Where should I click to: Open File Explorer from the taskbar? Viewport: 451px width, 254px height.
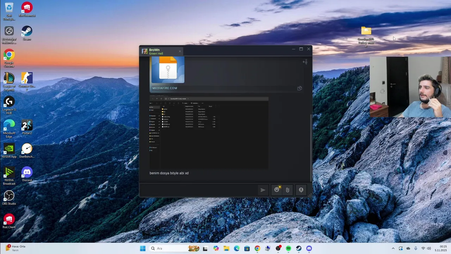226,248
